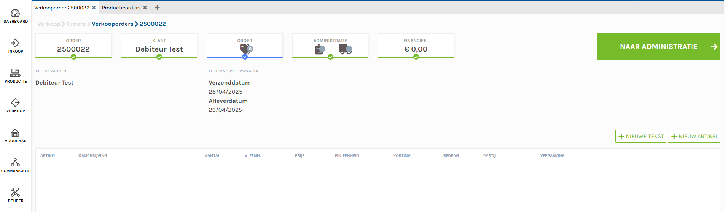Add a new tab with plus icon
The height and width of the screenshot is (212, 725).
[x=157, y=8]
